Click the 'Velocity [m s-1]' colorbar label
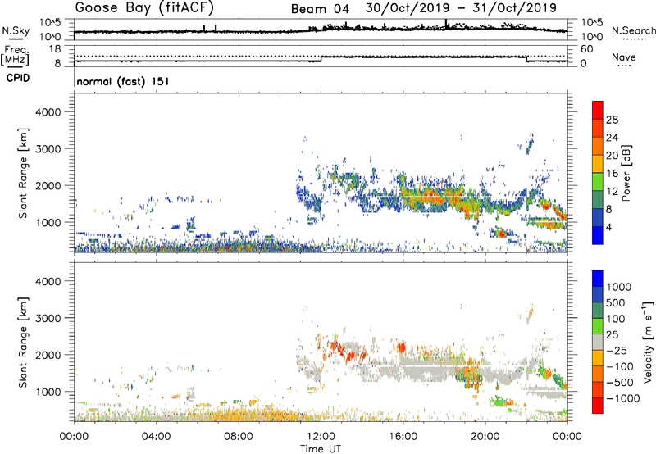Image resolution: width=656 pixels, height=454 pixels. (647, 342)
